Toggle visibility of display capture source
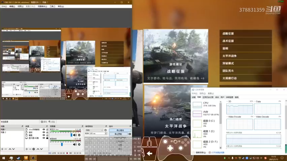Screen dimensions: 287x161 (x=44, y=138)
